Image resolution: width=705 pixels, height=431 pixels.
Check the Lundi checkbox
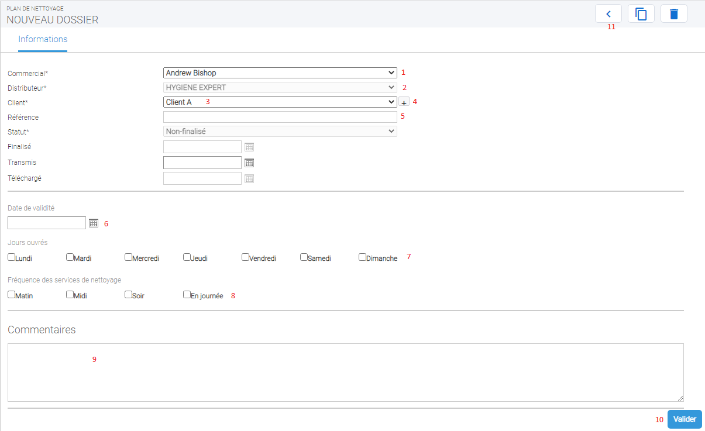12,257
